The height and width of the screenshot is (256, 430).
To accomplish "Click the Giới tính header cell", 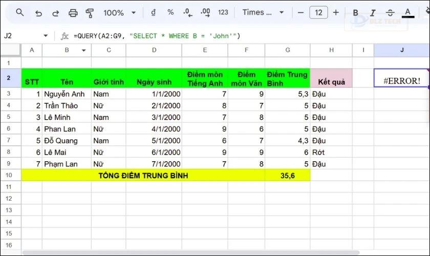I will 109,78.
